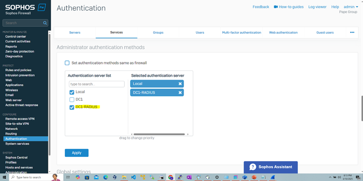The image size is (363, 181).
Task: Open Microsoft Visio from the taskbar
Action: [245, 177]
